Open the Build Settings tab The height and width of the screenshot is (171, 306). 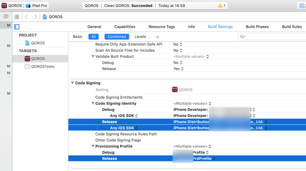[x=220, y=27]
